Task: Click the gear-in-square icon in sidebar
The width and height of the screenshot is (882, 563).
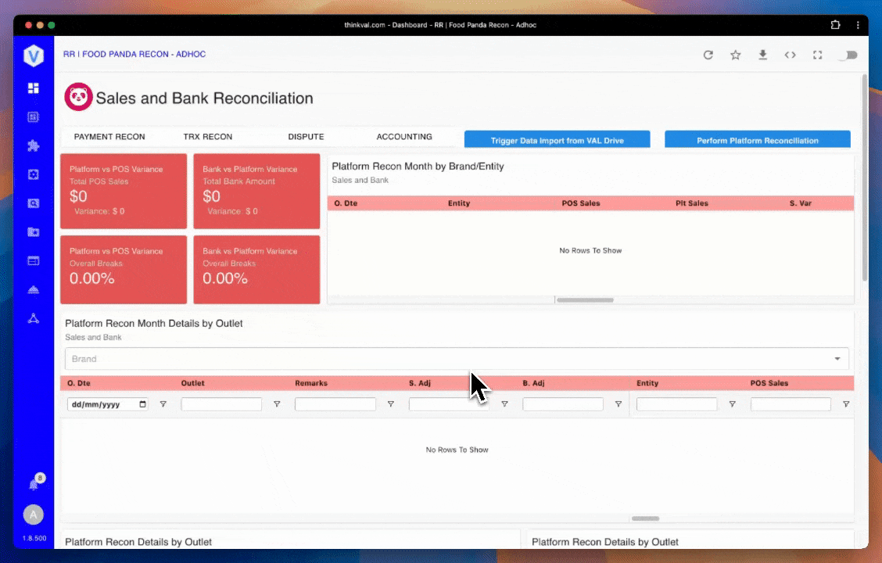Action: click(x=33, y=175)
